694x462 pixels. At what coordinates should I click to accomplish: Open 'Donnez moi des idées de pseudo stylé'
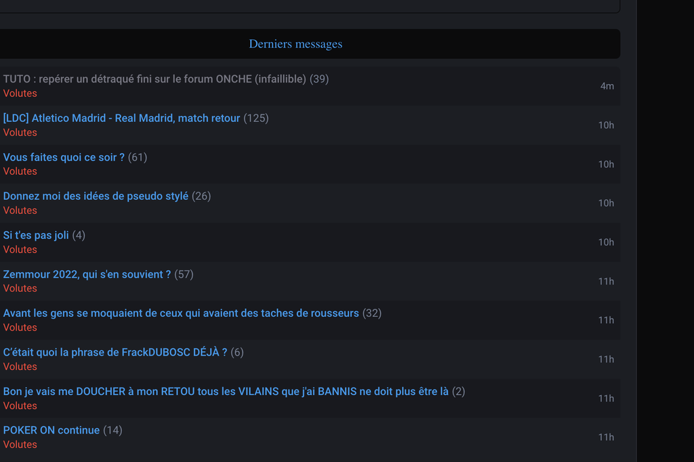click(96, 196)
